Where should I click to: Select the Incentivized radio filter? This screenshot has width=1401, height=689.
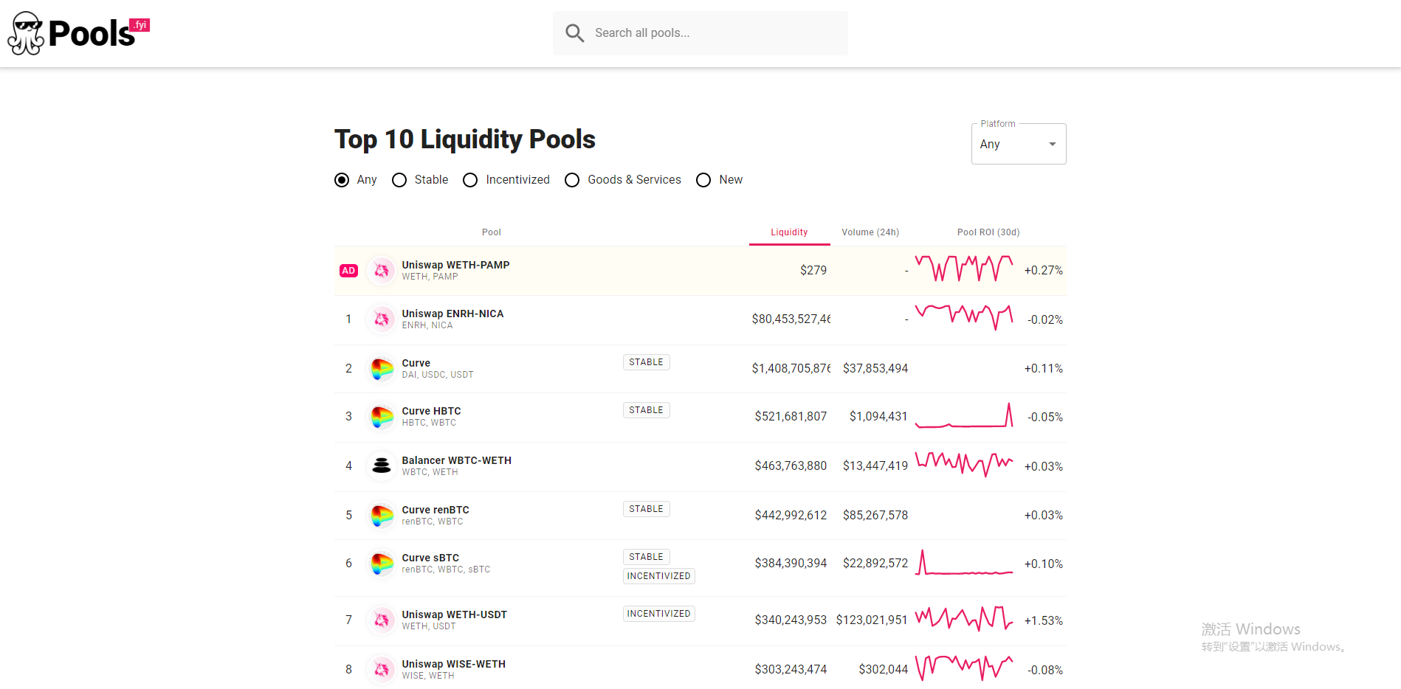tap(470, 180)
